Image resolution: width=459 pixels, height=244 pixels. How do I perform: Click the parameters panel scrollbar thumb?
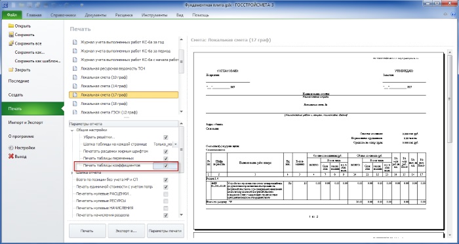tap(181, 150)
